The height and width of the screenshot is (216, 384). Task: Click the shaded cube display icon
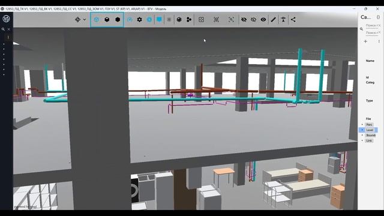pyautogui.click(x=179, y=20)
